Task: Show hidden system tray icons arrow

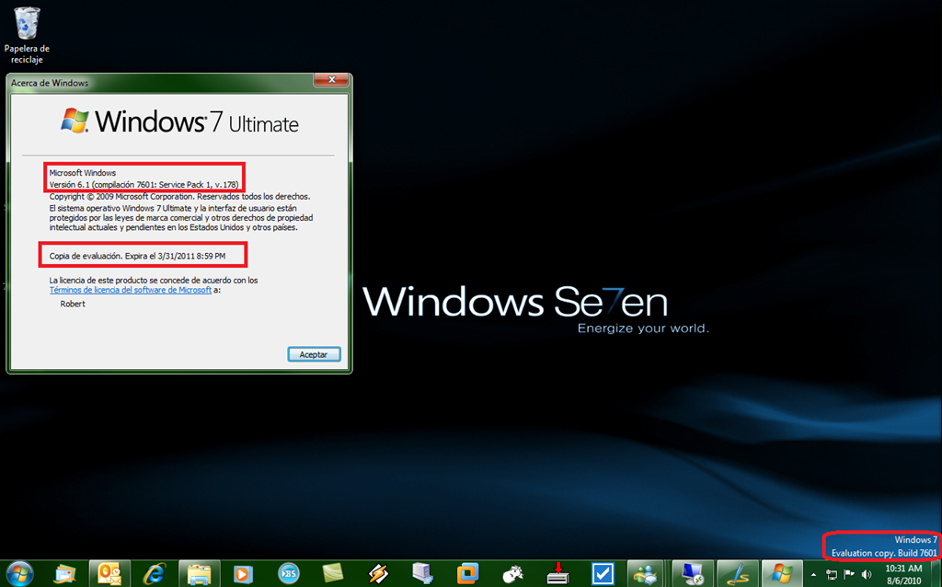Action: click(x=812, y=574)
